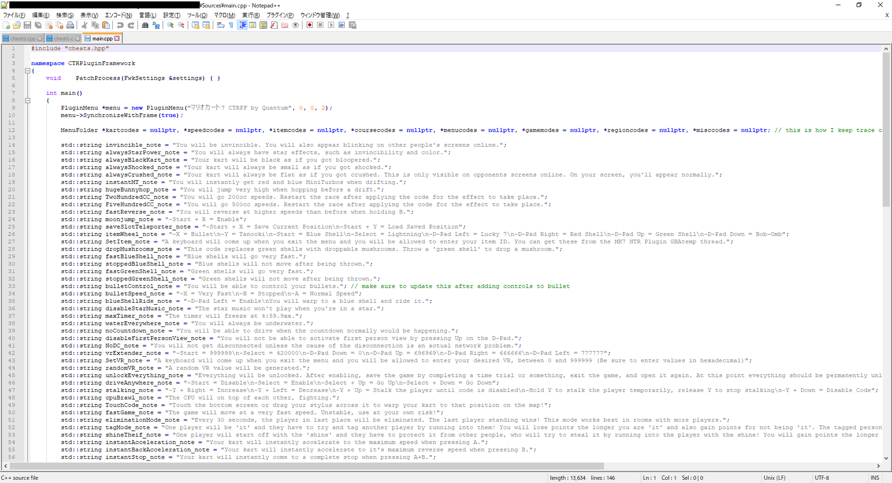
Task: Collapse the main() function fold marker
Action: click(x=27, y=100)
